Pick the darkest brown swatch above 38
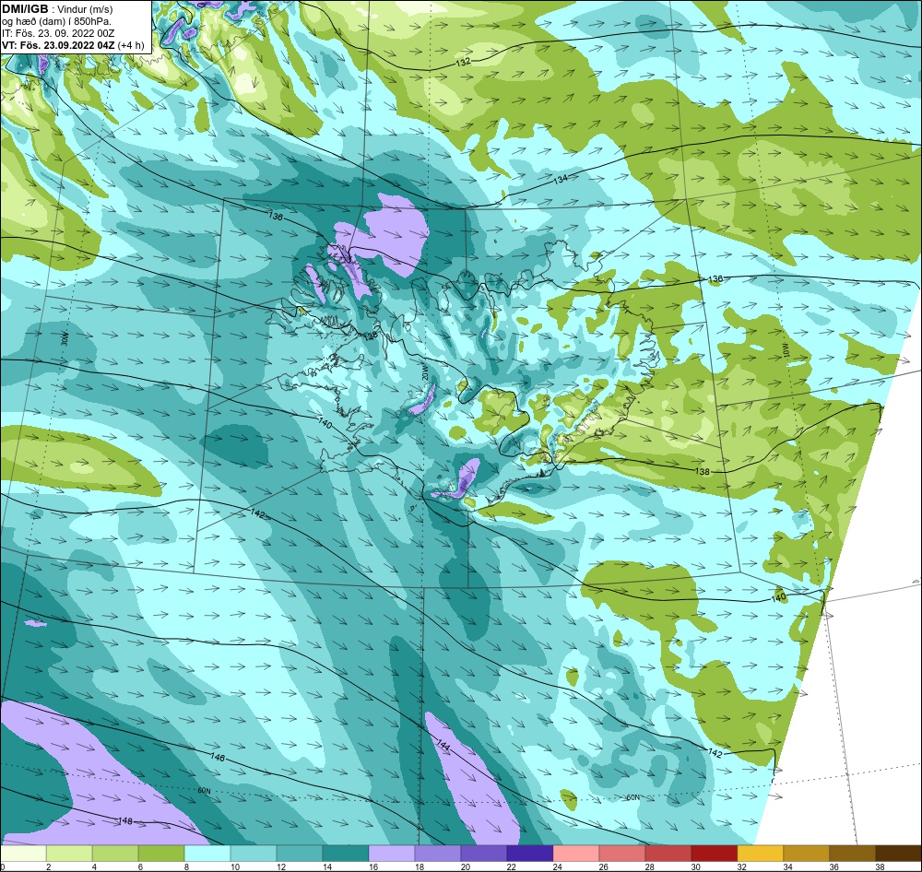Viewport: 922px width, 872px height. coord(898,854)
